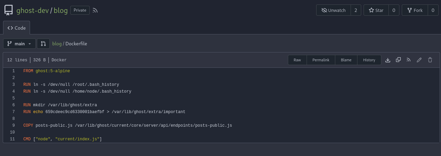This screenshot has width=441, height=156.
Task: Click the COPY posts-public.js code line
Action: (x=128, y=125)
